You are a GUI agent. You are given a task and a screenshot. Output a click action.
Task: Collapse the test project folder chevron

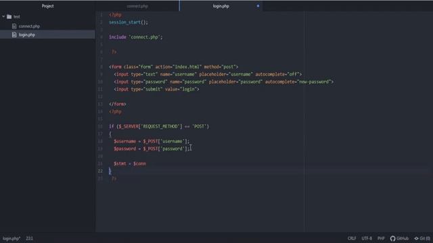click(3, 16)
